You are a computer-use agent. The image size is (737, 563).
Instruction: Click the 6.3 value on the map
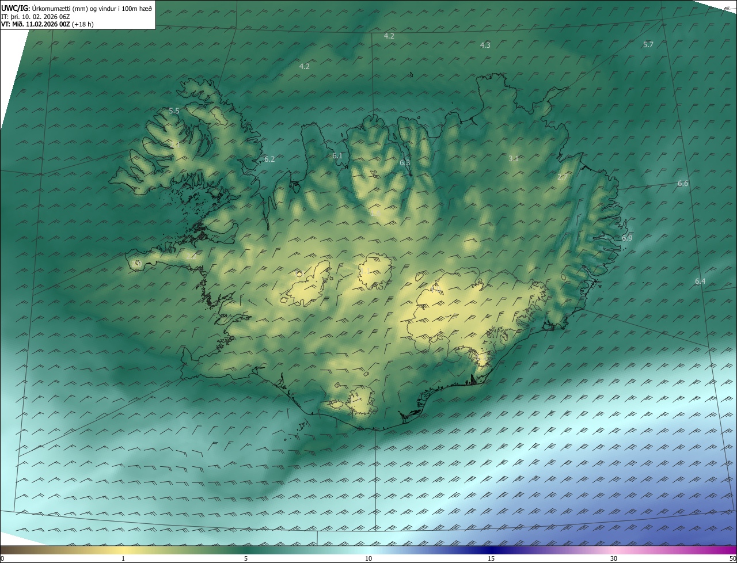point(405,163)
